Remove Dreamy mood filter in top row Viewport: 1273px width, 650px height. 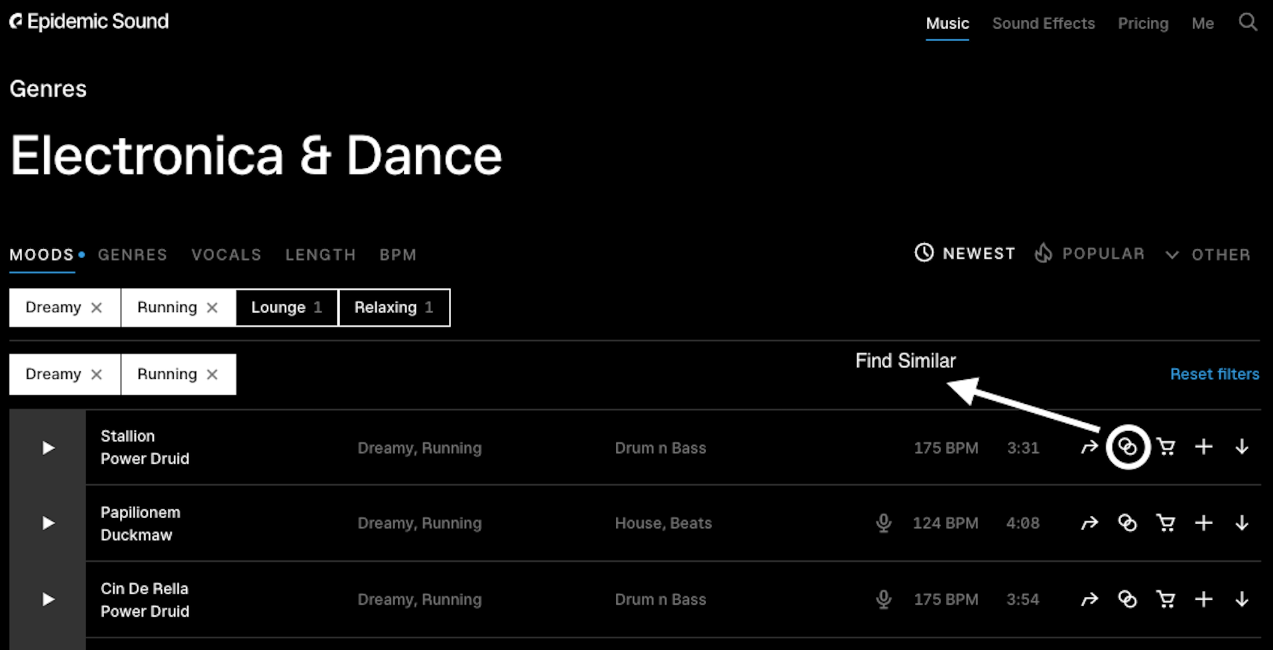tap(96, 308)
